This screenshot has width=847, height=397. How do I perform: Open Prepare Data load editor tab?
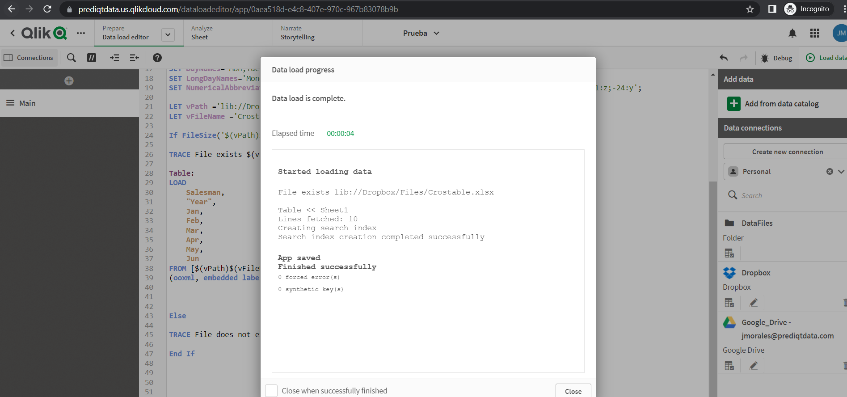point(126,33)
